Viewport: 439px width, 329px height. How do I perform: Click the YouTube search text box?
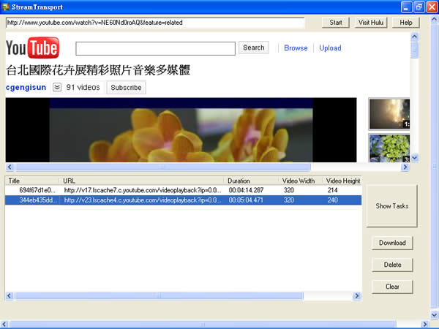[x=154, y=48]
